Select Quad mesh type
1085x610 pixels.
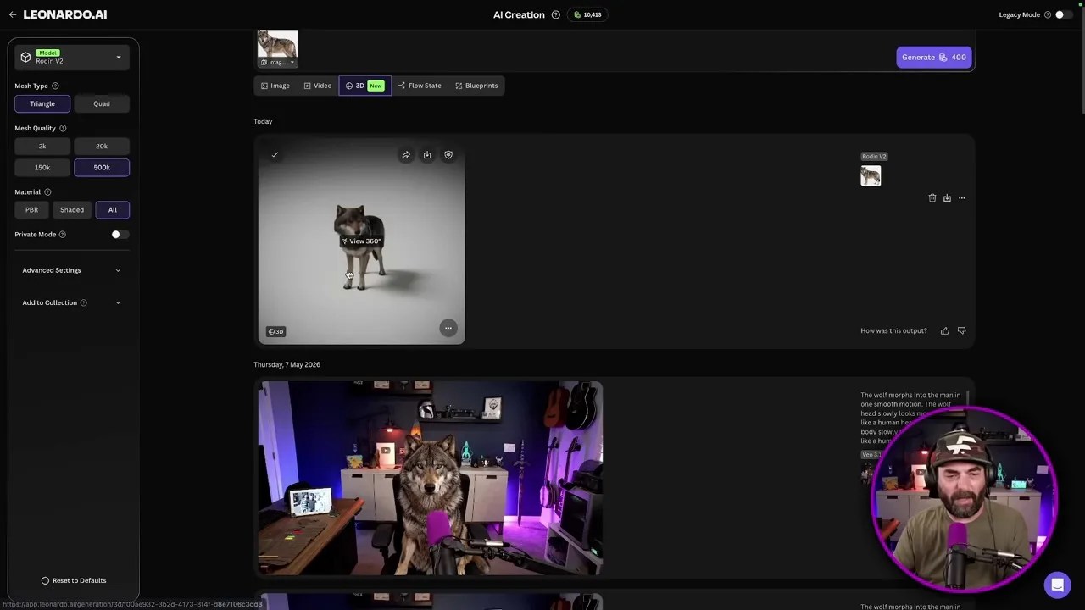click(102, 103)
